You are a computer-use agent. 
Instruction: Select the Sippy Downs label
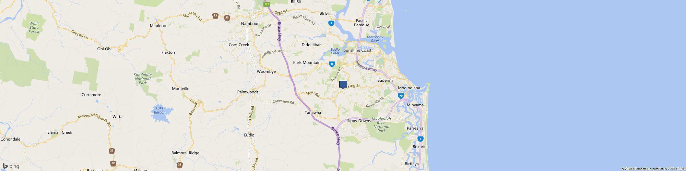(359, 121)
